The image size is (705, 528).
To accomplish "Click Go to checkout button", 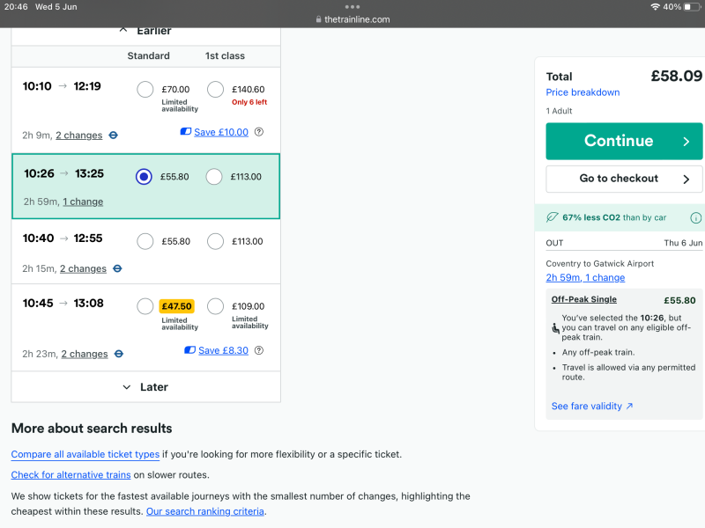I will [624, 179].
